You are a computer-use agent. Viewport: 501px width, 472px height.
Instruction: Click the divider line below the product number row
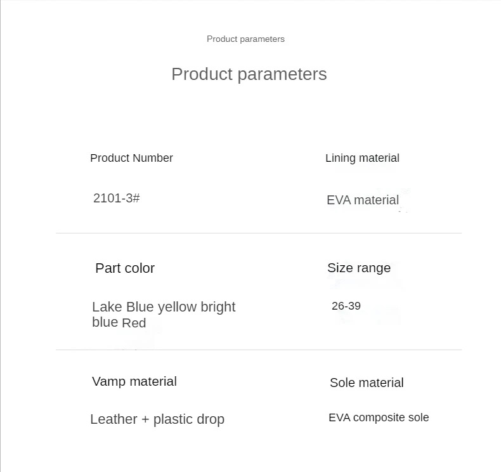pyautogui.click(x=258, y=233)
